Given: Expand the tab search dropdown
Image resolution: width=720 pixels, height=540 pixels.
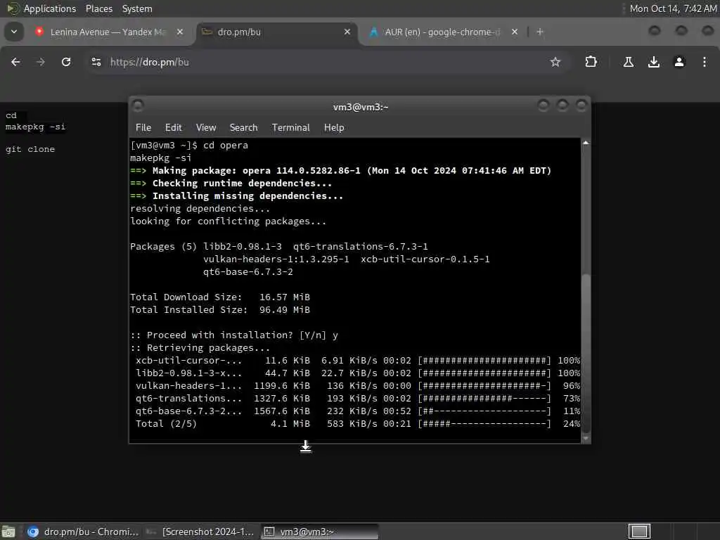Looking at the screenshot, I should point(14,32).
